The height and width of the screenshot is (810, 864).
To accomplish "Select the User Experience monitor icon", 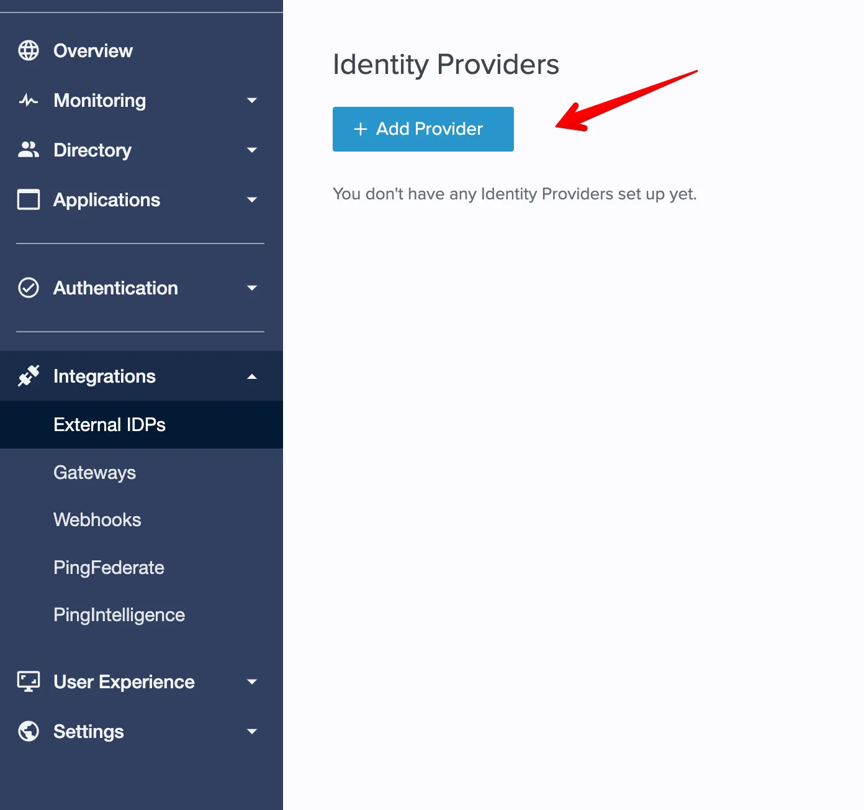I will 29,681.
